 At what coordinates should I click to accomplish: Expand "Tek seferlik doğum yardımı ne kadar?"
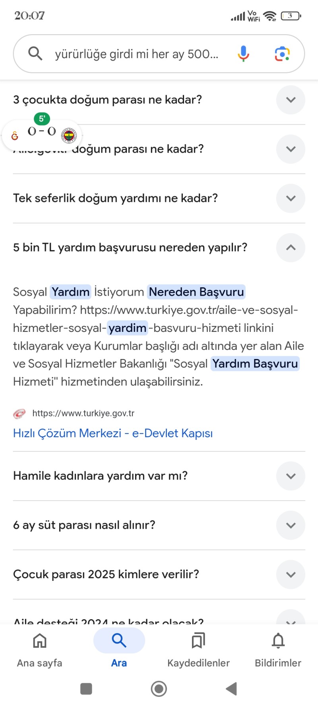291,198
